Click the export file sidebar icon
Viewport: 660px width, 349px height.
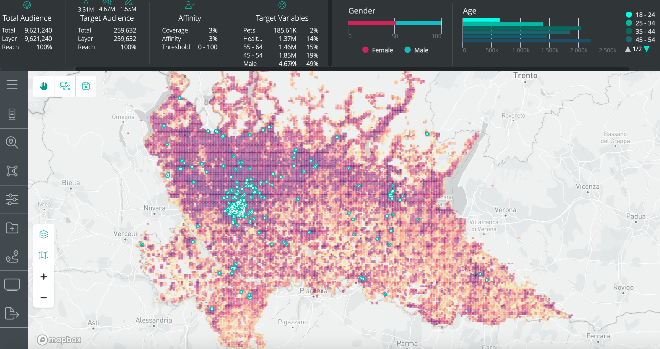click(12, 313)
